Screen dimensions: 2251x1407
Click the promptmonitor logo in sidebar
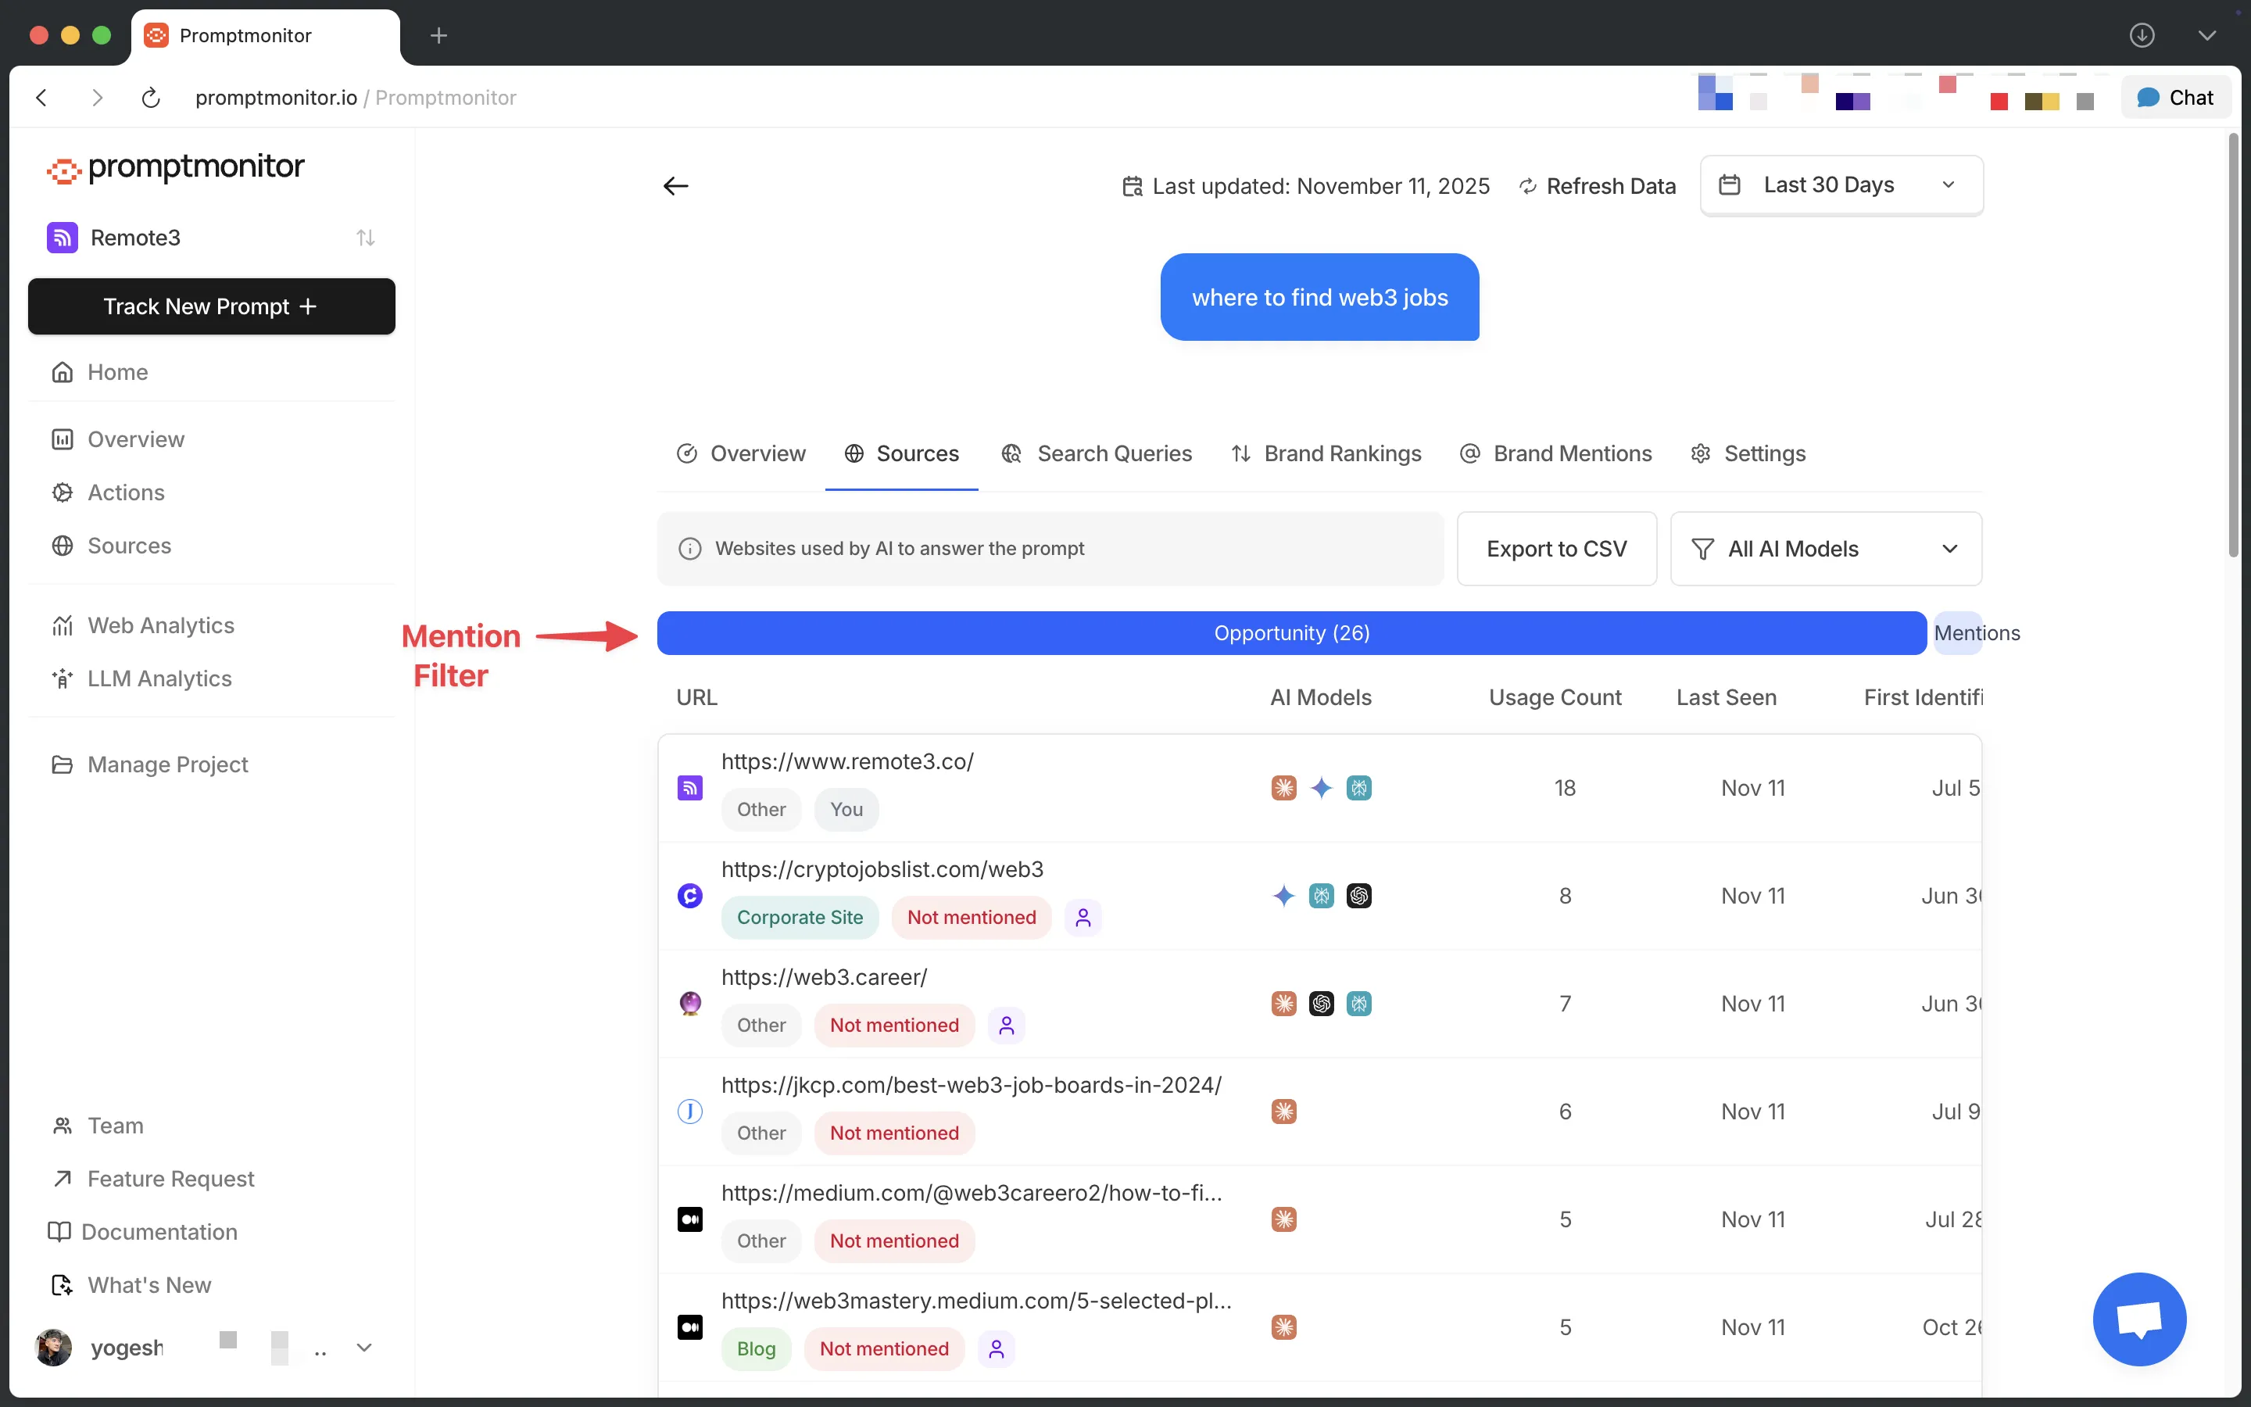point(176,167)
